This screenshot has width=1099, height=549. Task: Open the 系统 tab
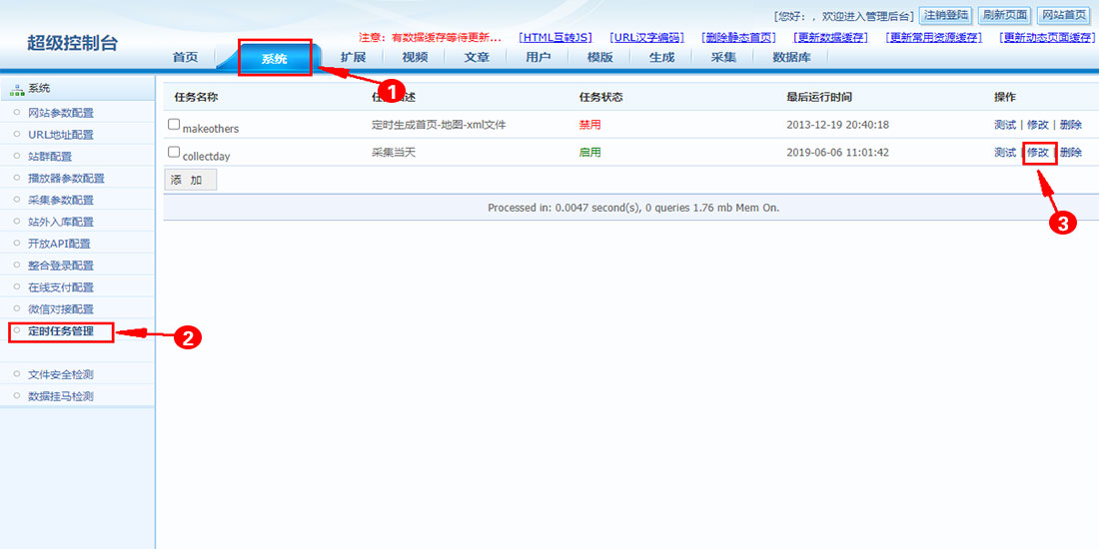click(x=275, y=58)
